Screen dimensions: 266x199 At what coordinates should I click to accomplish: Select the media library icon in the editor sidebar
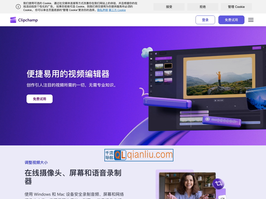(x=151, y=59)
